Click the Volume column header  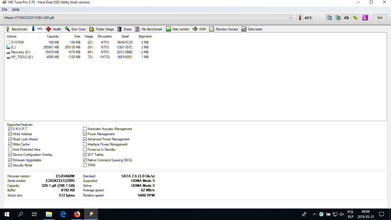click(22, 36)
